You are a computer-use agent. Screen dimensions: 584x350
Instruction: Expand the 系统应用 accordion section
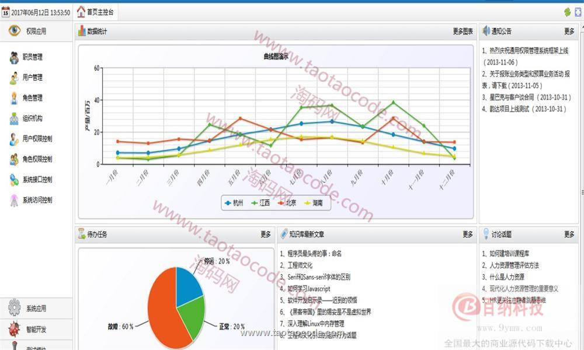click(x=35, y=309)
